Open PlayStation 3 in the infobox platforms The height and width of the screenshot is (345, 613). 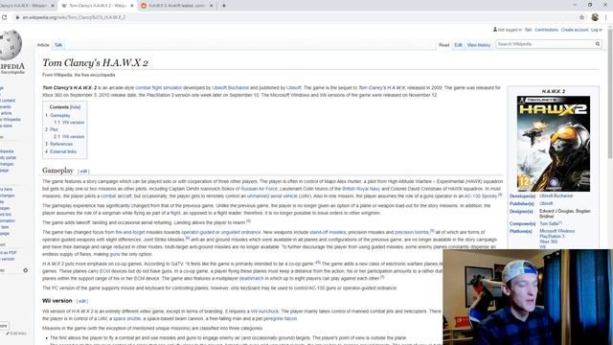point(552,237)
